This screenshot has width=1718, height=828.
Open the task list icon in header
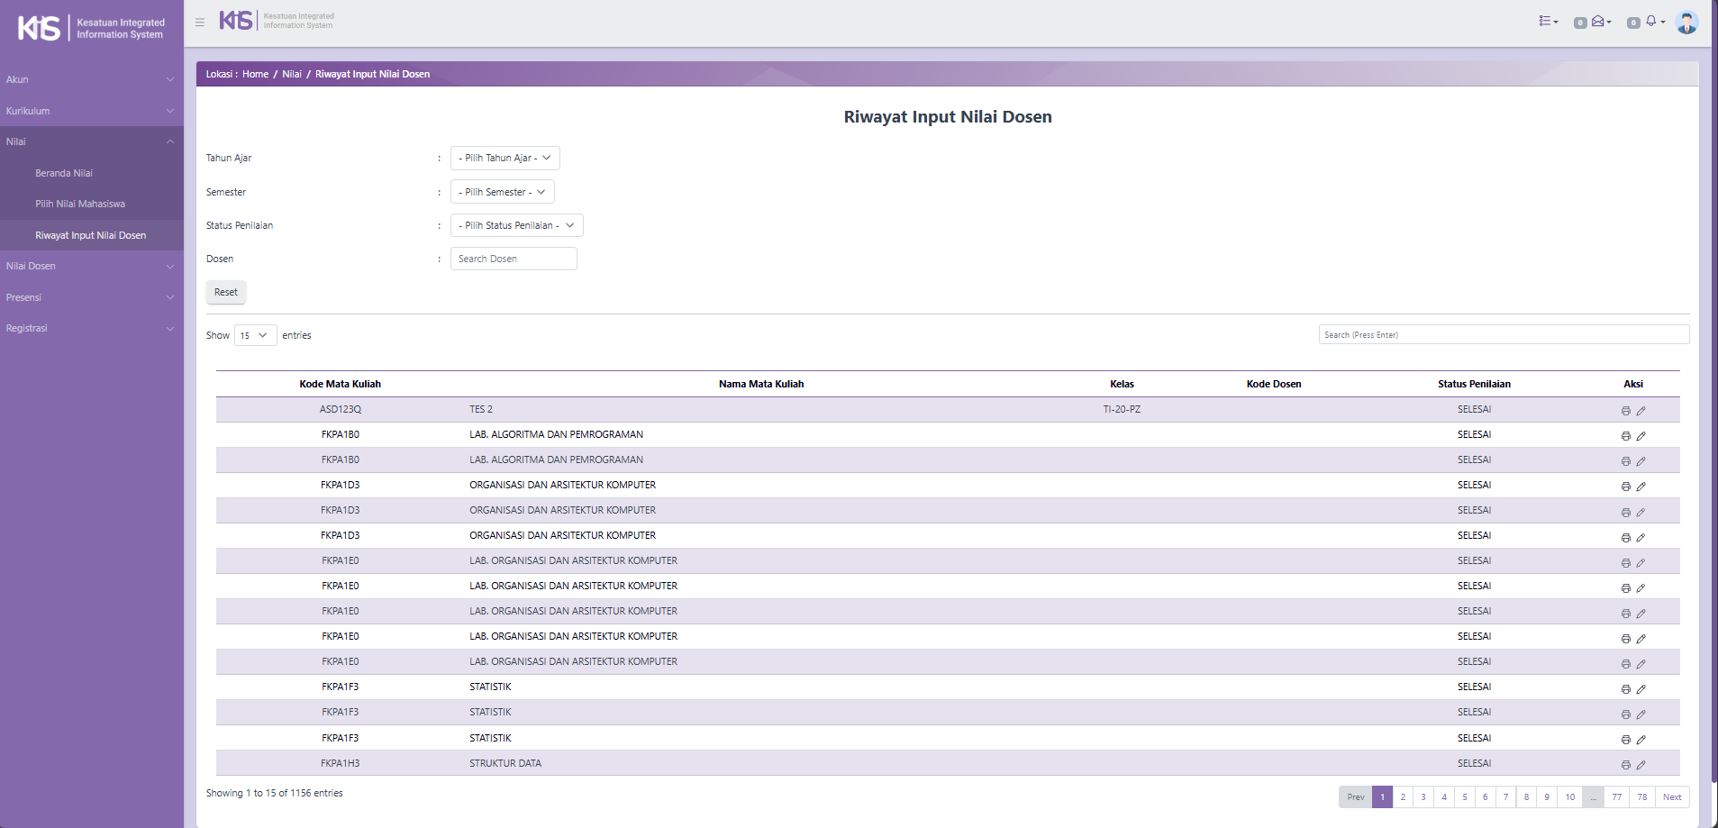pos(1546,22)
